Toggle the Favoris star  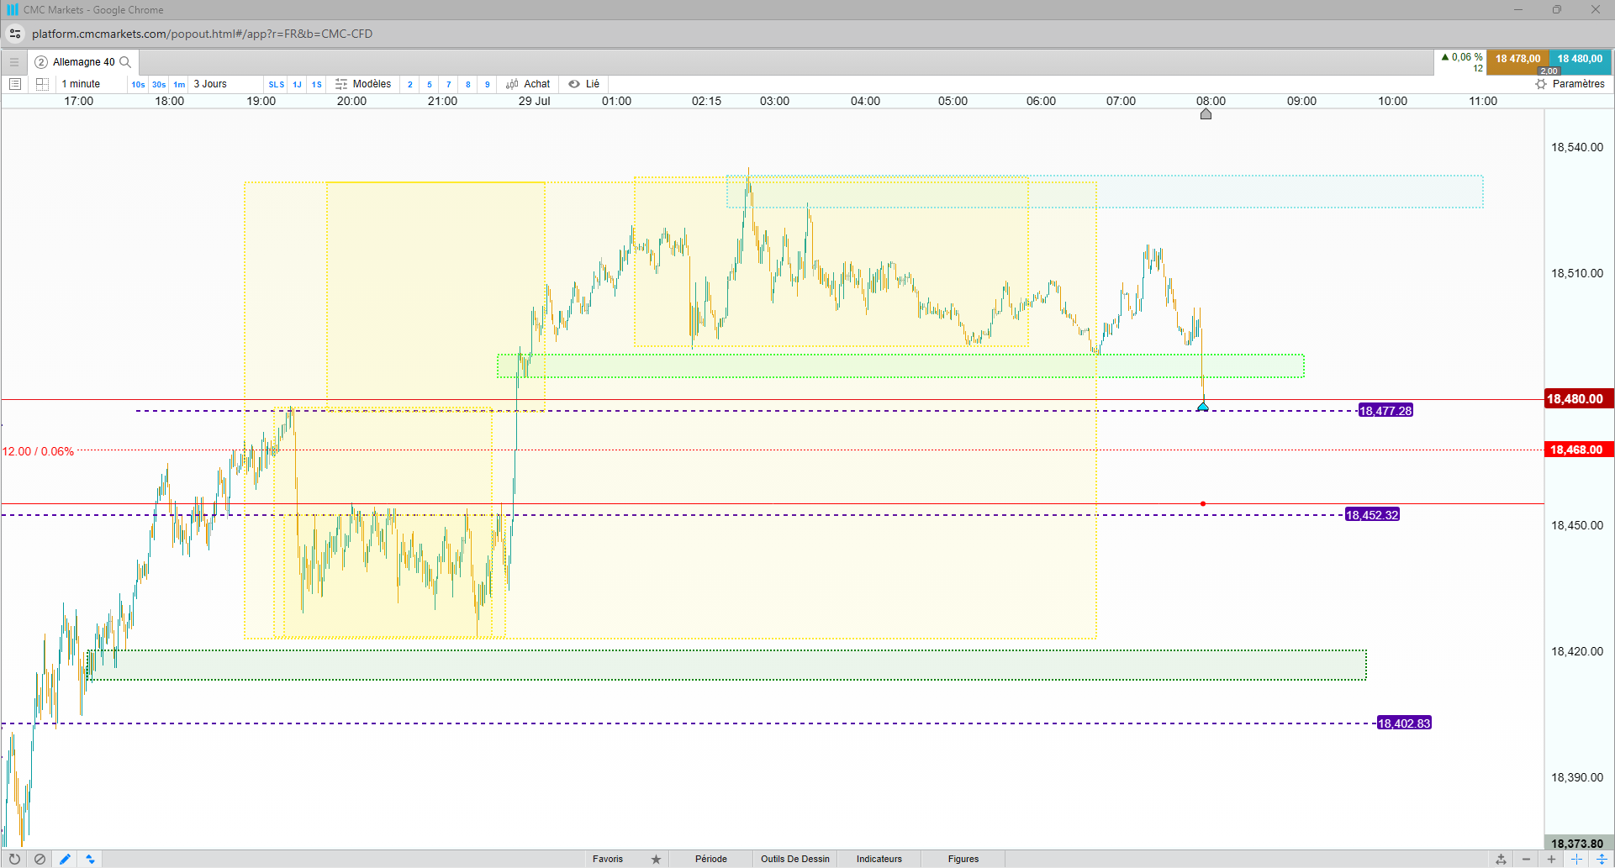coord(656,859)
